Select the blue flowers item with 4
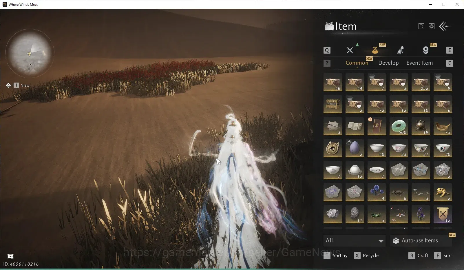The width and height of the screenshot is (464, 270). coord(377,192)
